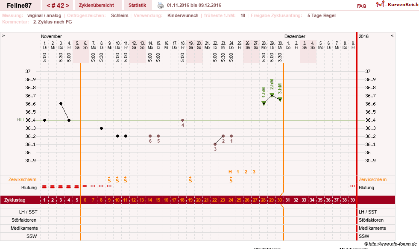The width and height of the screenshot is (419, 249).
Task: Click the cervical mucus S+ symbol on day 19
Action: tap(190, 179)
